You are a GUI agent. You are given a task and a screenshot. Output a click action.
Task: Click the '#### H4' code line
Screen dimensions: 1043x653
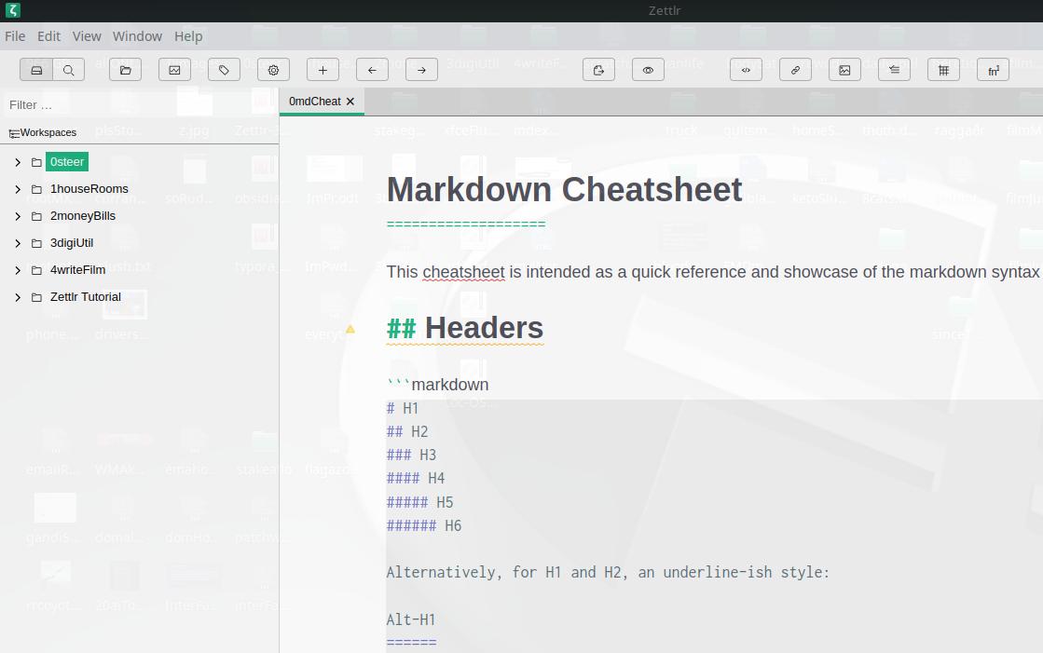[x=416, y=478]
